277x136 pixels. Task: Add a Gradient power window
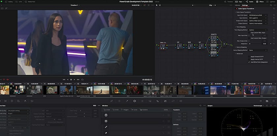[144, 110]
